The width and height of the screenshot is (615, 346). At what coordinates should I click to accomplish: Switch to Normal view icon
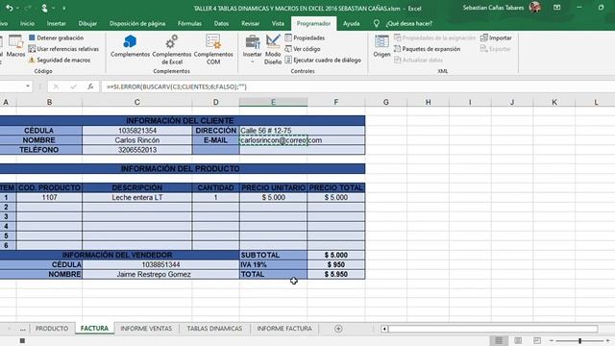(x=499, y=340)
